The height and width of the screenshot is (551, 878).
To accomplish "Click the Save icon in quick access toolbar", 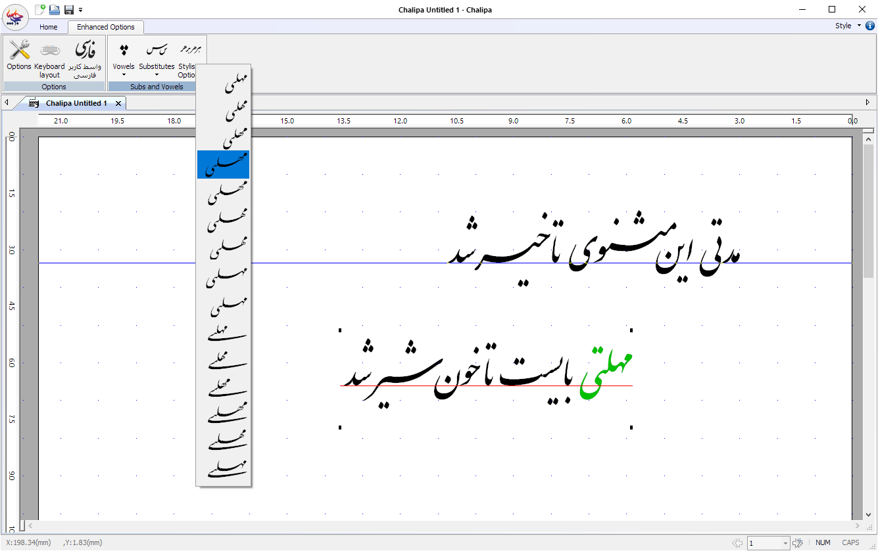I will click(68, 9).
